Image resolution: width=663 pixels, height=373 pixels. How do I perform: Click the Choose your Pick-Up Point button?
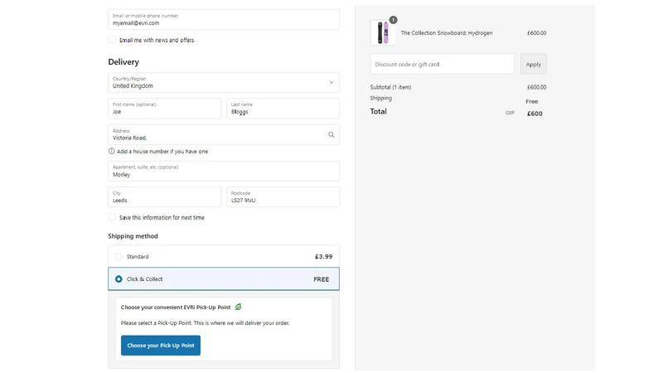click(161, 345)
